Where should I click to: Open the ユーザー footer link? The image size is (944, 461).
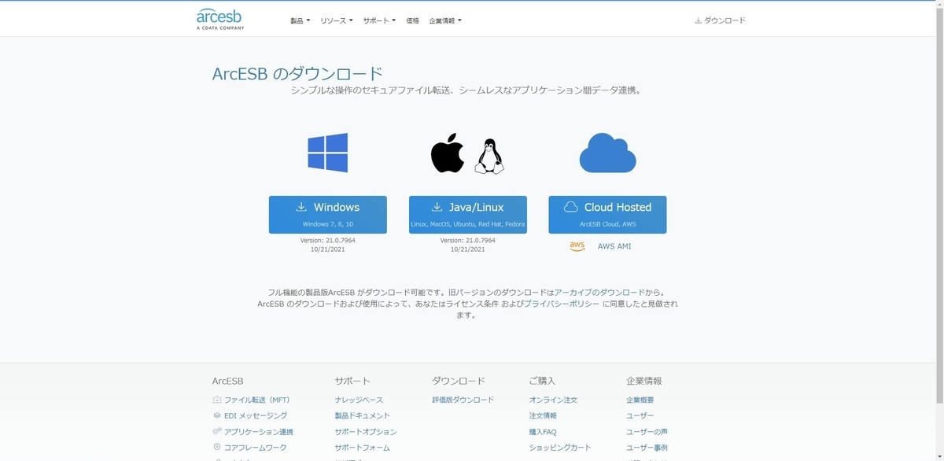(x=640, y=415)
